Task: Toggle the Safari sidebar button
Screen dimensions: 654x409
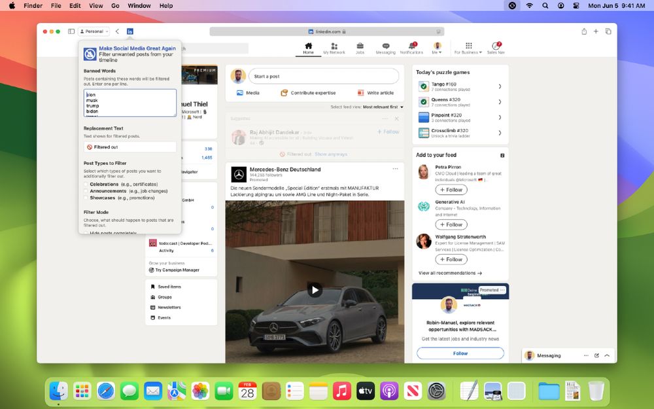Action: tap(71, 31)
